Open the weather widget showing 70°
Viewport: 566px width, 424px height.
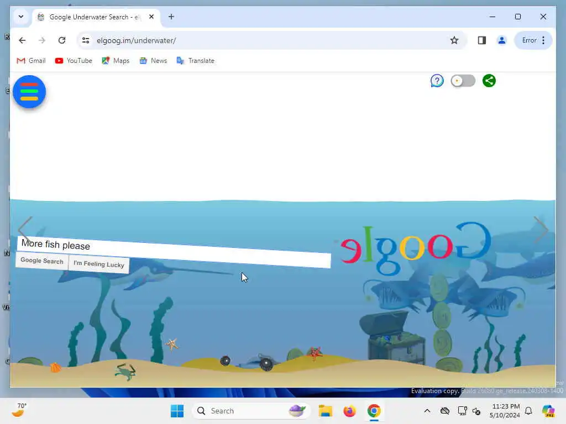[x=19, y=410]
